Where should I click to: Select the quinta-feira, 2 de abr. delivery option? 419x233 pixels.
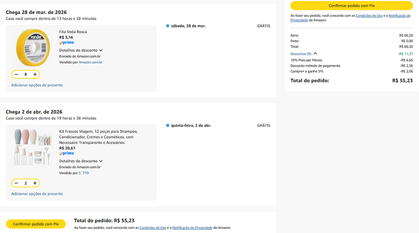coord(168,125)
